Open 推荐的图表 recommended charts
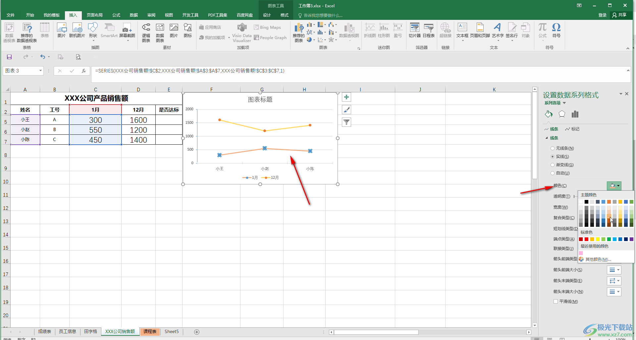This screenshot has height=340, width=636. [x=298, y=32]
